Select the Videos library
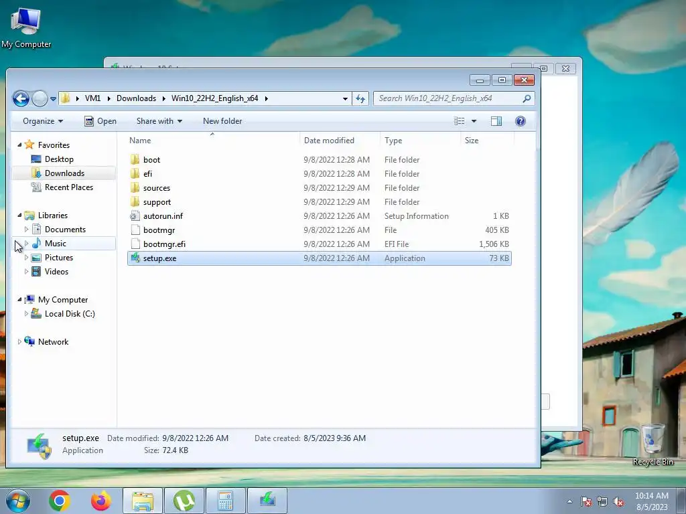Screen dimensions: 686x514 pyautogui.click(x=56, y=272)
